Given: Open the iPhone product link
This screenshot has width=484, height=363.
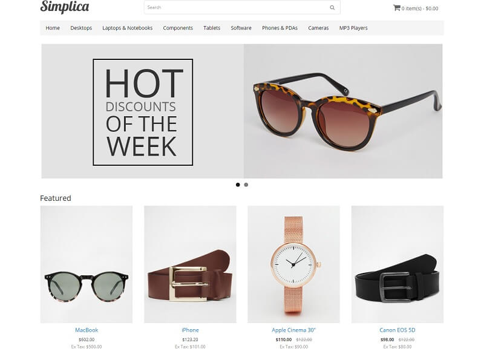Looking at the screenshot, I should click(190, 330).
